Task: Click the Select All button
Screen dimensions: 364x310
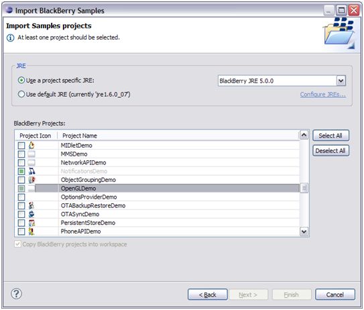Action: (x=330, y=136)
